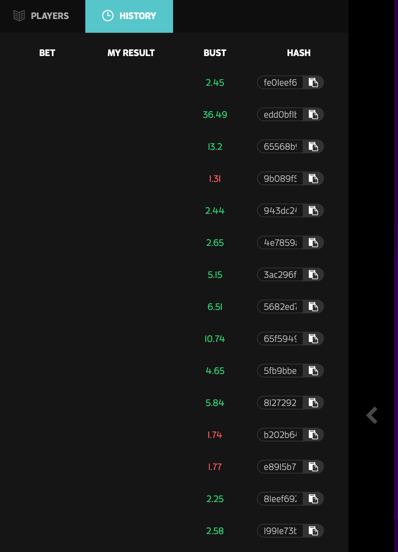Copy hash for the 1.77 bust row
398x552 pixels.
coord(313,467)
